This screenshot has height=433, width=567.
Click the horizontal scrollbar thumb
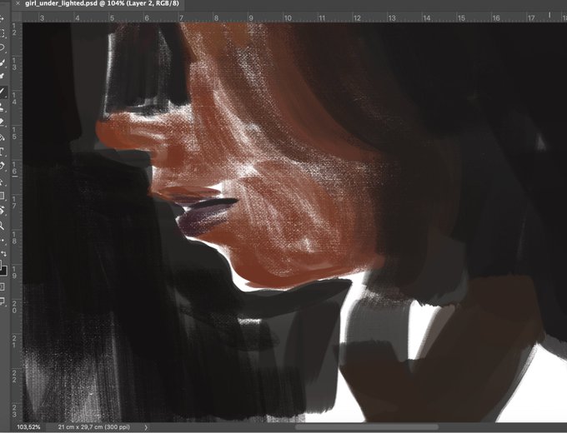point(367,427)
